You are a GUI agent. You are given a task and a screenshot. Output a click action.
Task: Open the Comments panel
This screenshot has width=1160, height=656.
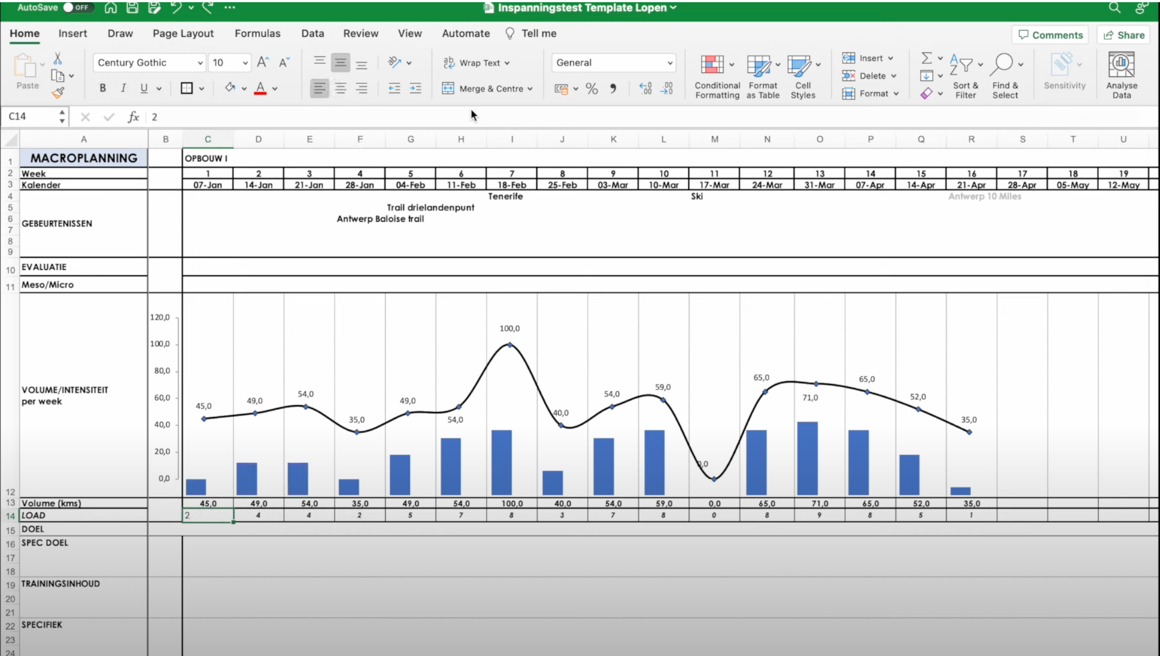(1050, 35)
